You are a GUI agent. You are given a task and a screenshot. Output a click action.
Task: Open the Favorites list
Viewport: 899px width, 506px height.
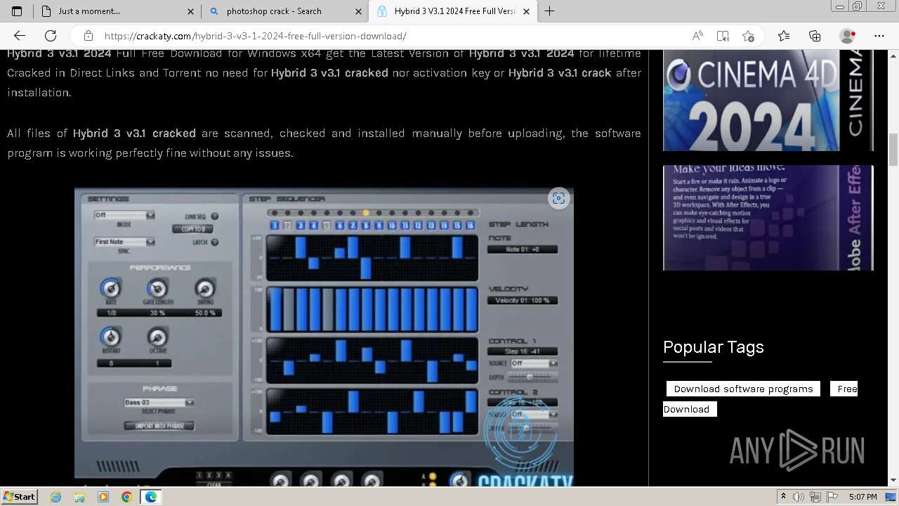pos(784,36)
